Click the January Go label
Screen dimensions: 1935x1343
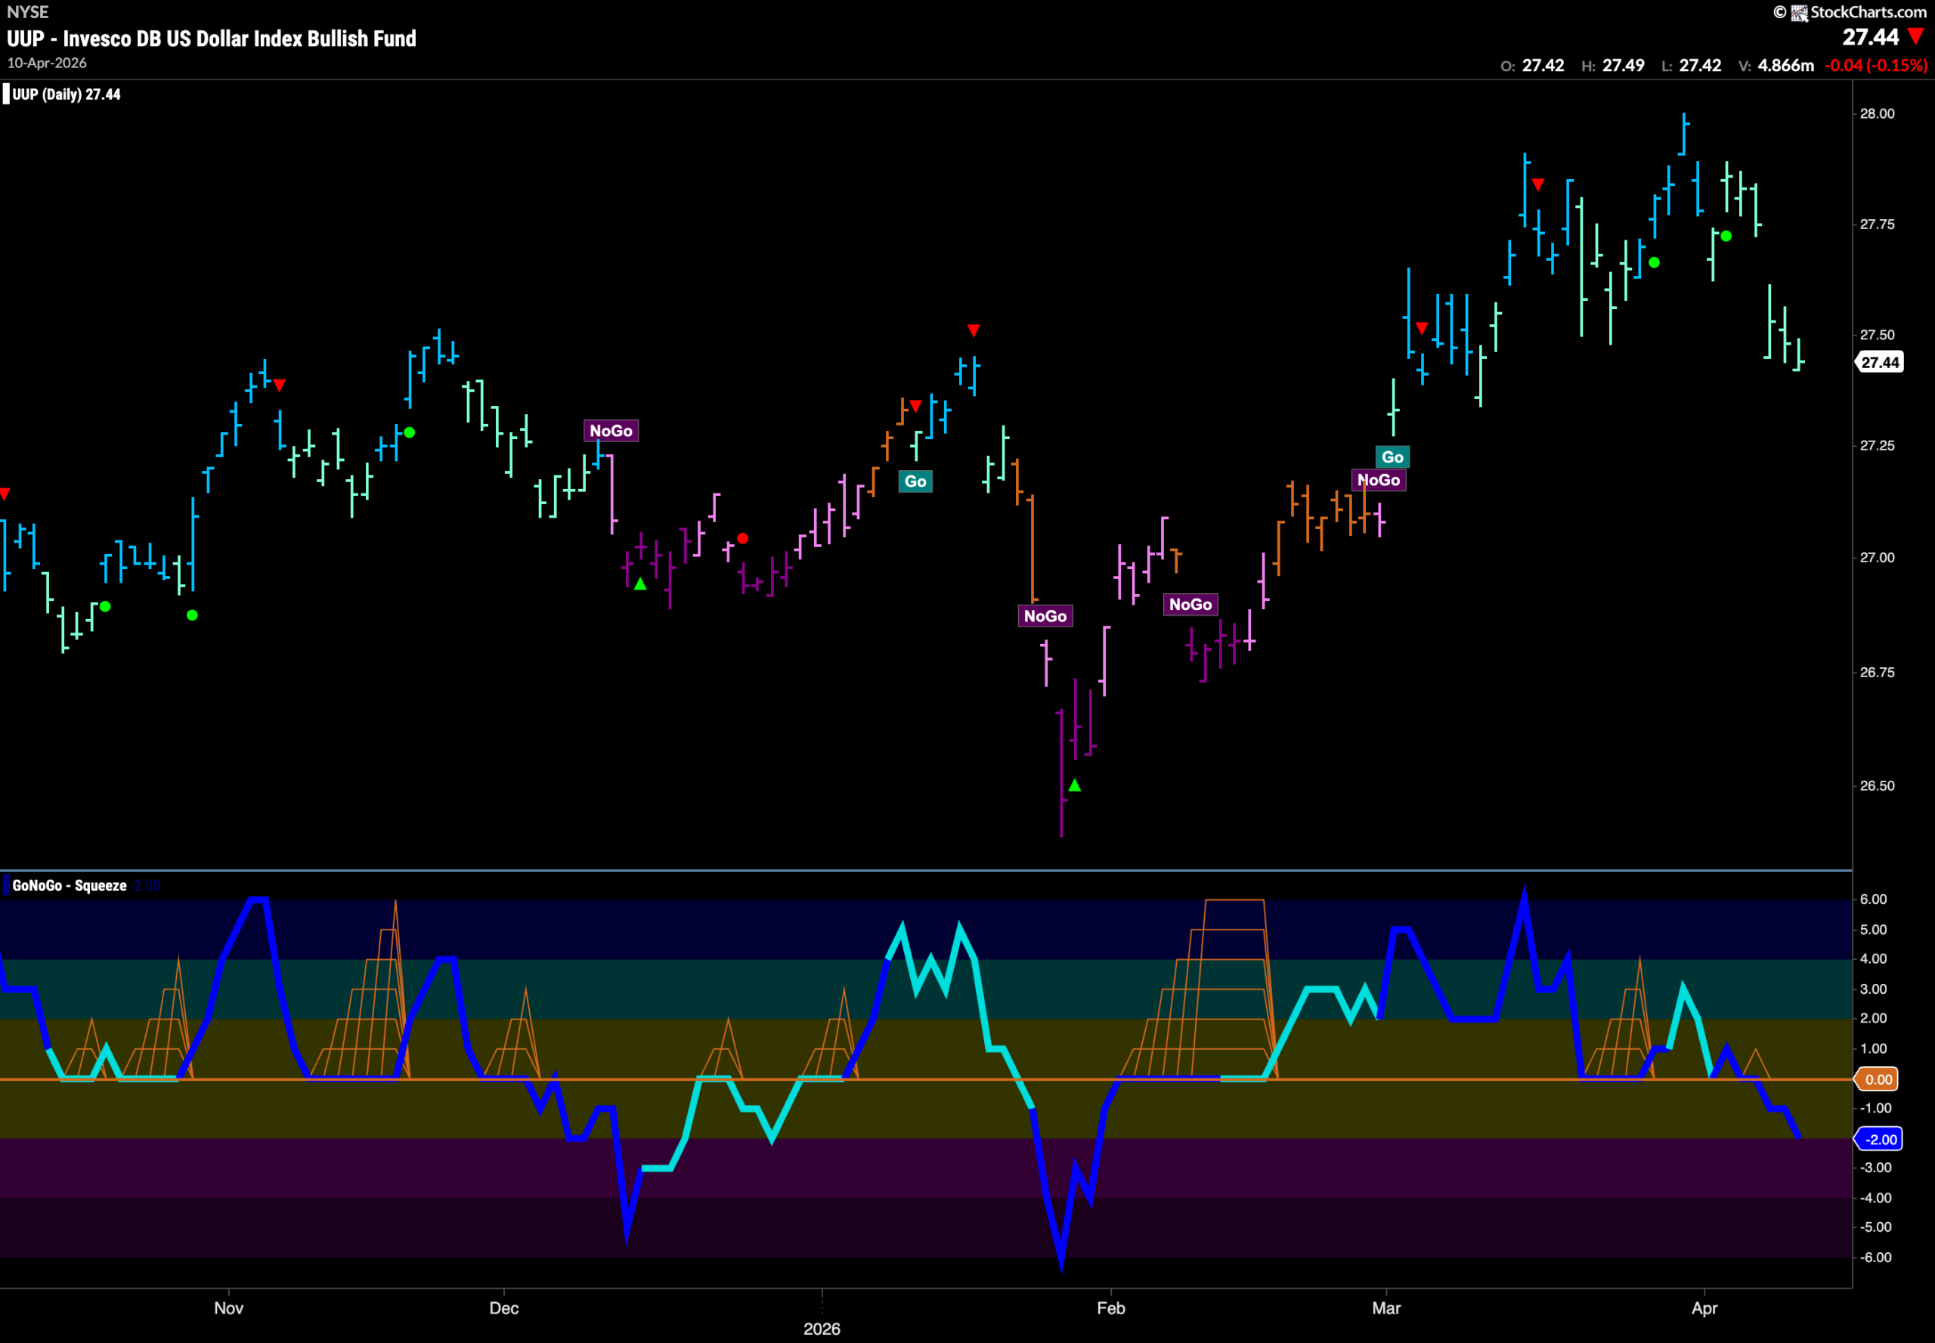click(916, 481)
